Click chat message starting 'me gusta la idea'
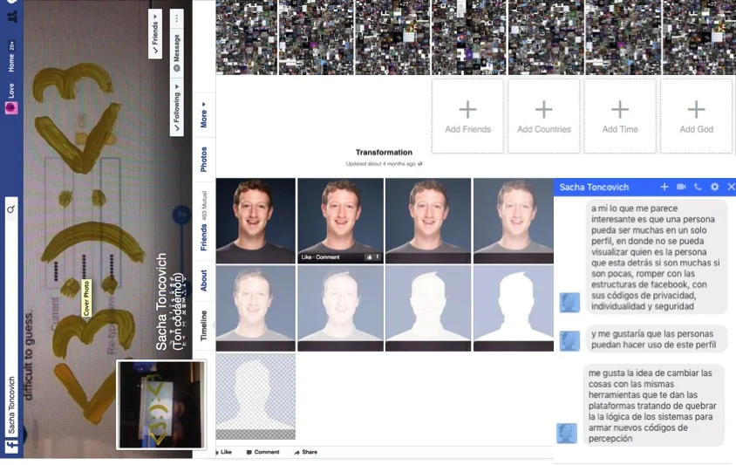This screenshot has height=465, width=736. coord(653,406)
